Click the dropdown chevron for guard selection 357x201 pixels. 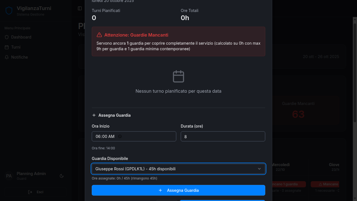tap(259, 169)
